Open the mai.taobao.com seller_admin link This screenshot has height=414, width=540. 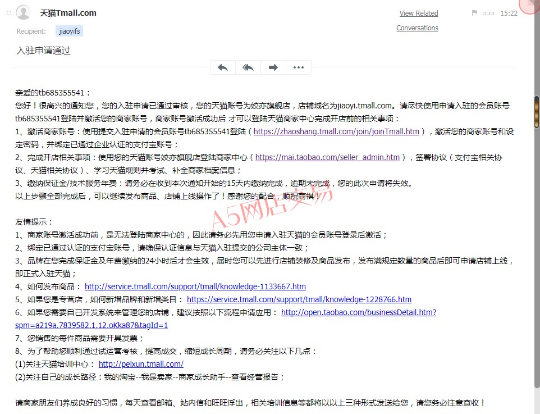pyautogui.click(x=327, y=157)
